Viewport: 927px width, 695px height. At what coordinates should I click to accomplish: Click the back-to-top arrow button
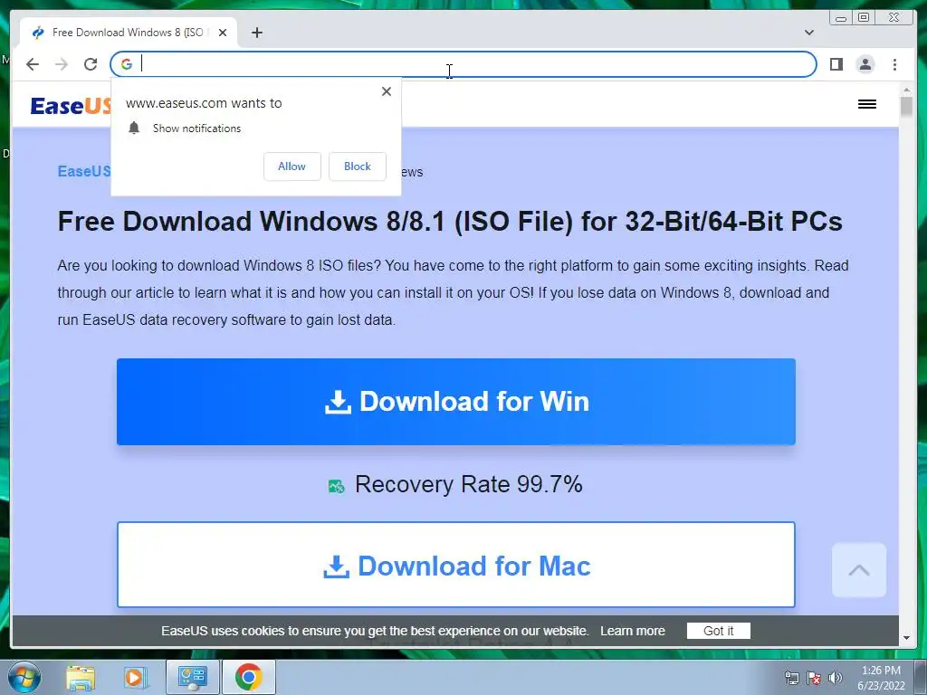(858, 570)
